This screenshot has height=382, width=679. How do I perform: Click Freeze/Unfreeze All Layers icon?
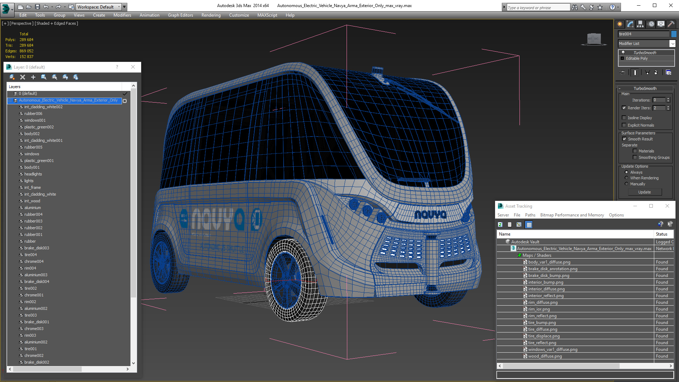click(76, 77)
